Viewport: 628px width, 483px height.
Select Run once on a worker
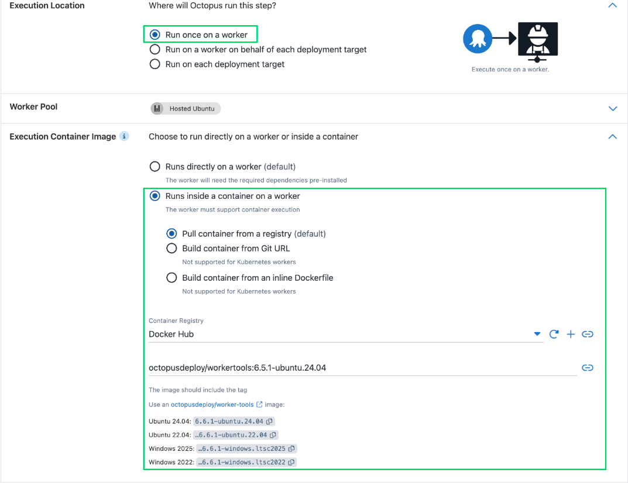coord(155,35)
